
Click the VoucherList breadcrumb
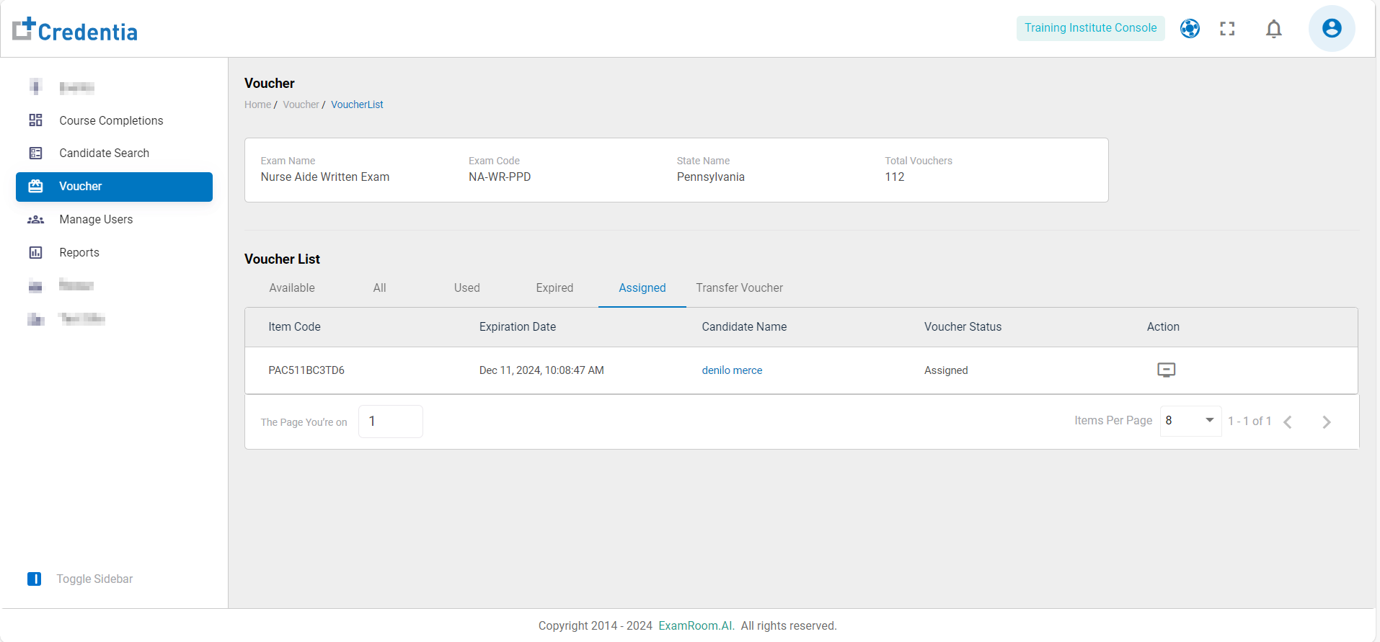357,104
